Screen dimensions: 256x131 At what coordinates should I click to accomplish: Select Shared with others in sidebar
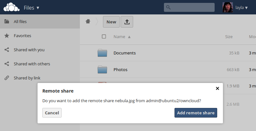[x=32, y=64]
